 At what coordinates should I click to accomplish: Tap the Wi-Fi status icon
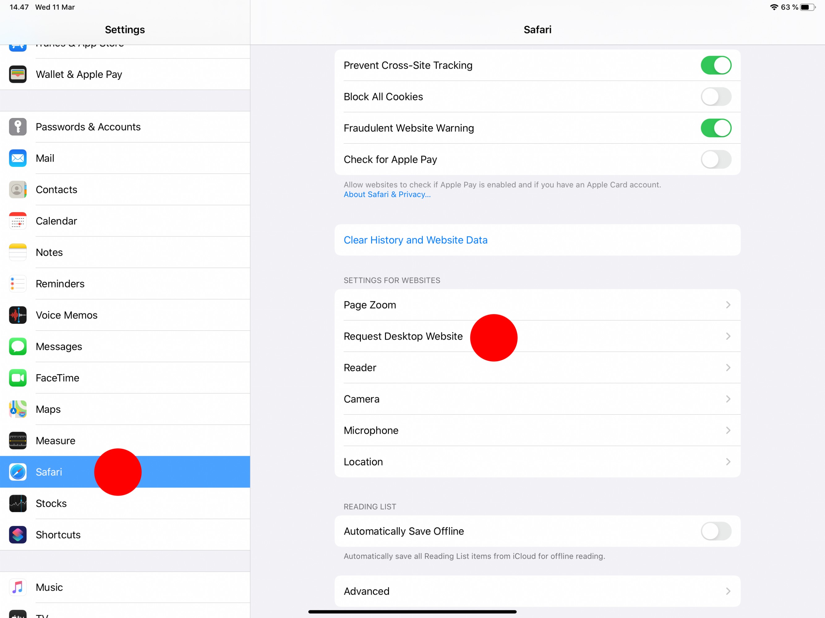pos(774,7)
